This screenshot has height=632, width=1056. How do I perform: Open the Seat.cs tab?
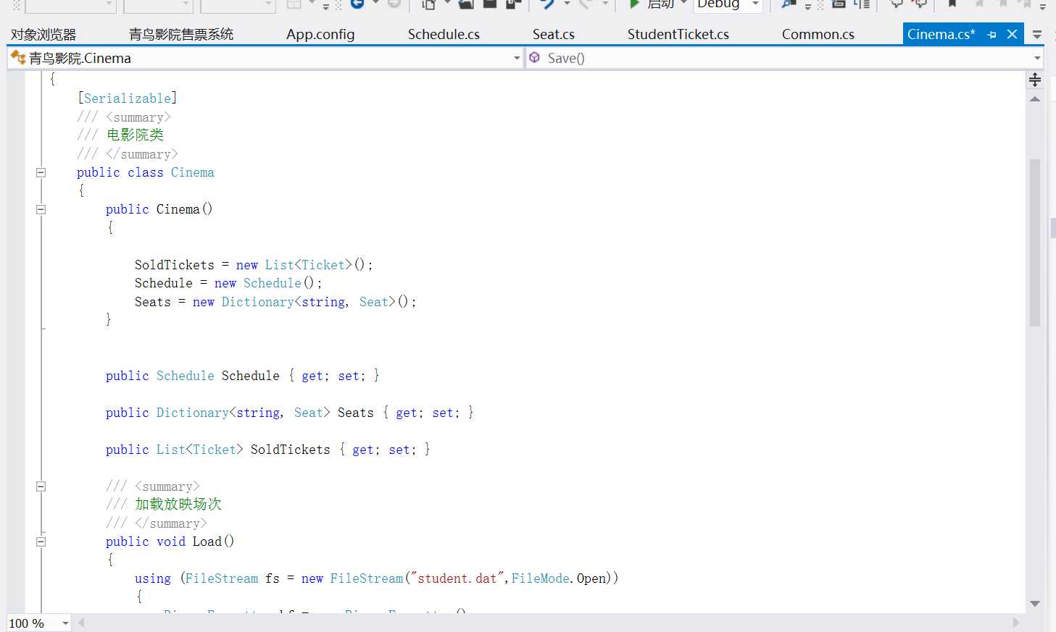point(554,34)
